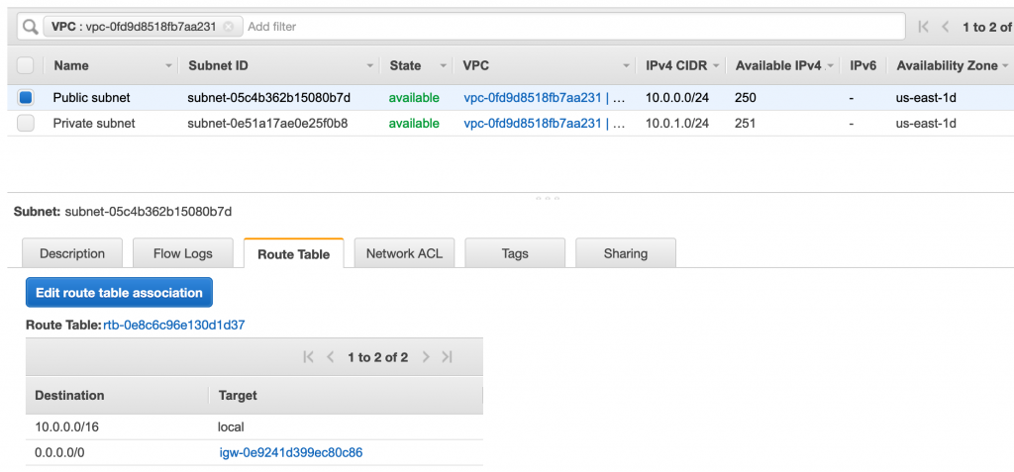Go to first page of subnets list

924,27
